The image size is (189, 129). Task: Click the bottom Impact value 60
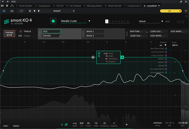click(x=88, y=123)
